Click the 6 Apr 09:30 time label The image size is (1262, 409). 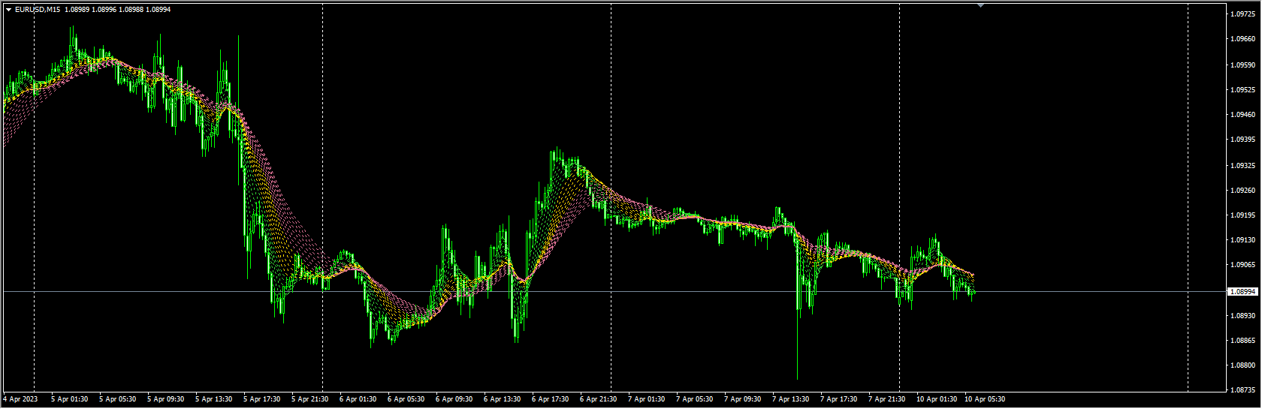point(454,399)
